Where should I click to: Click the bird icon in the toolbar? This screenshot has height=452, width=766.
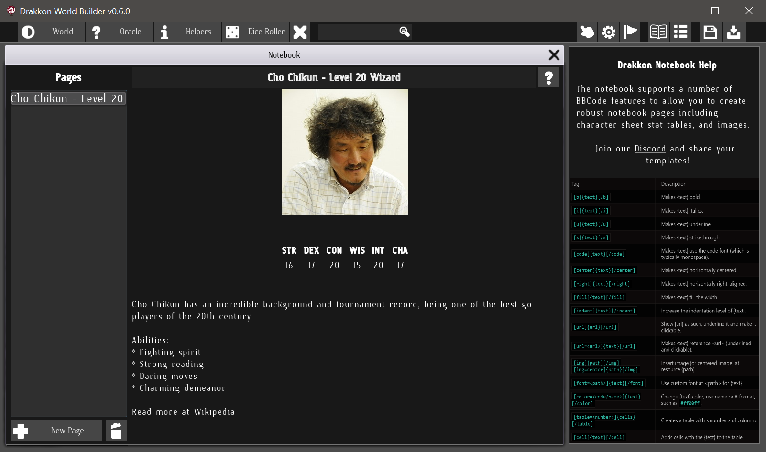tap(587, 32)
